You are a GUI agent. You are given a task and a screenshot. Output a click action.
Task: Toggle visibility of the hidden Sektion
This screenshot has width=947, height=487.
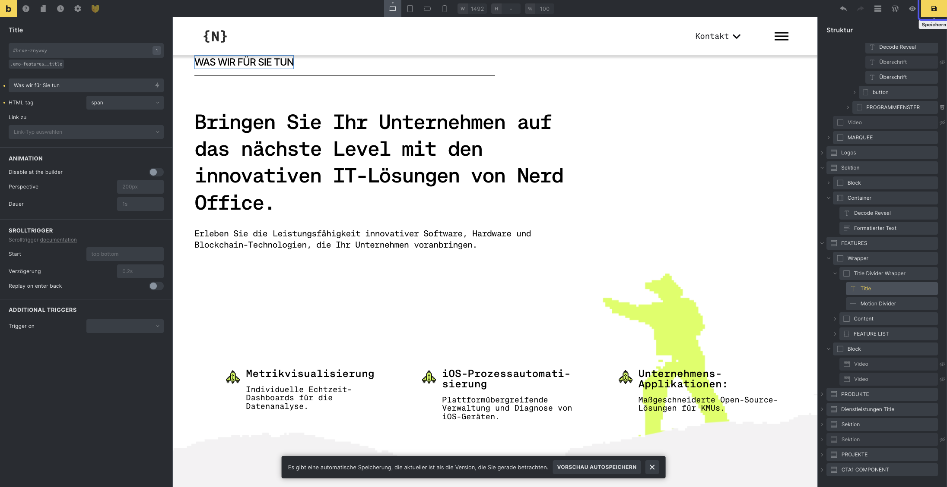(x=942, y=440)
